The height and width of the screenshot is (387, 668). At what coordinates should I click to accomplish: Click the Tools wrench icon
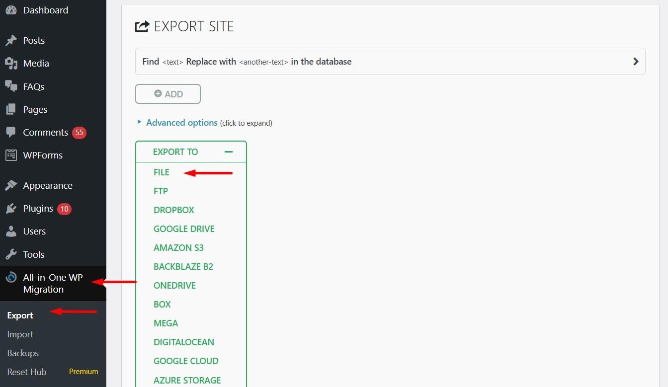(x=11, y=254)
